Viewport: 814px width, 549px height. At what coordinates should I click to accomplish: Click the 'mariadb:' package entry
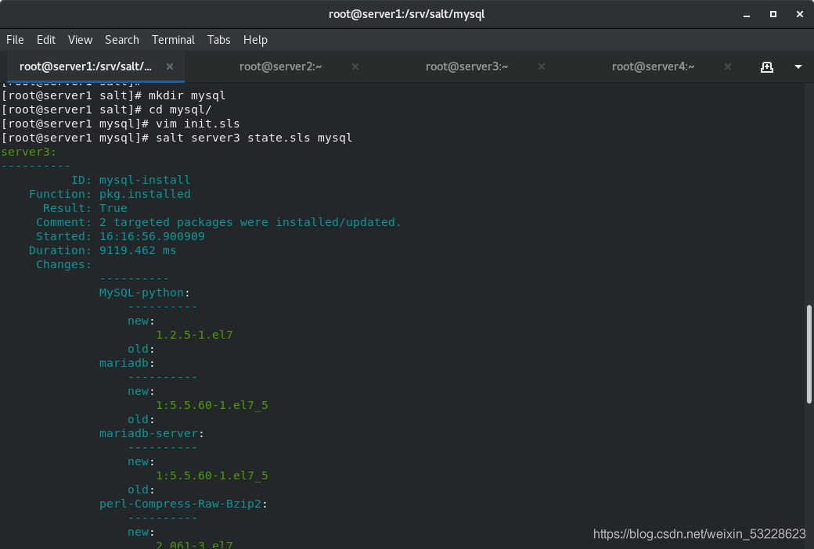coord(127,363)
